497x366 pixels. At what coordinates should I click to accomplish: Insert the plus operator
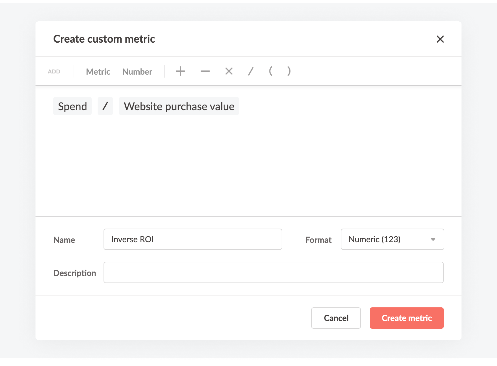click(180, 71)
